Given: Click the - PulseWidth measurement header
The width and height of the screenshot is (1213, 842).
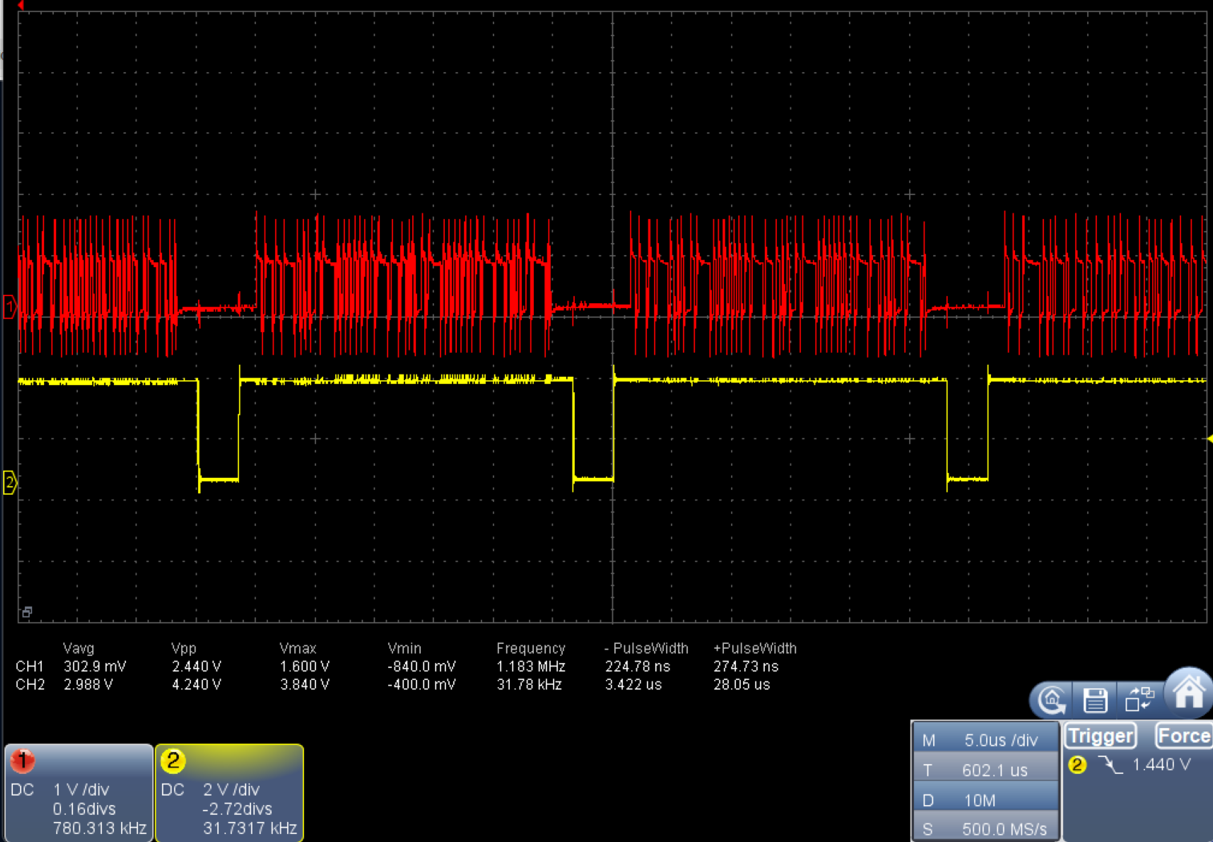Looking at the screenshot, I should (646, 648).
